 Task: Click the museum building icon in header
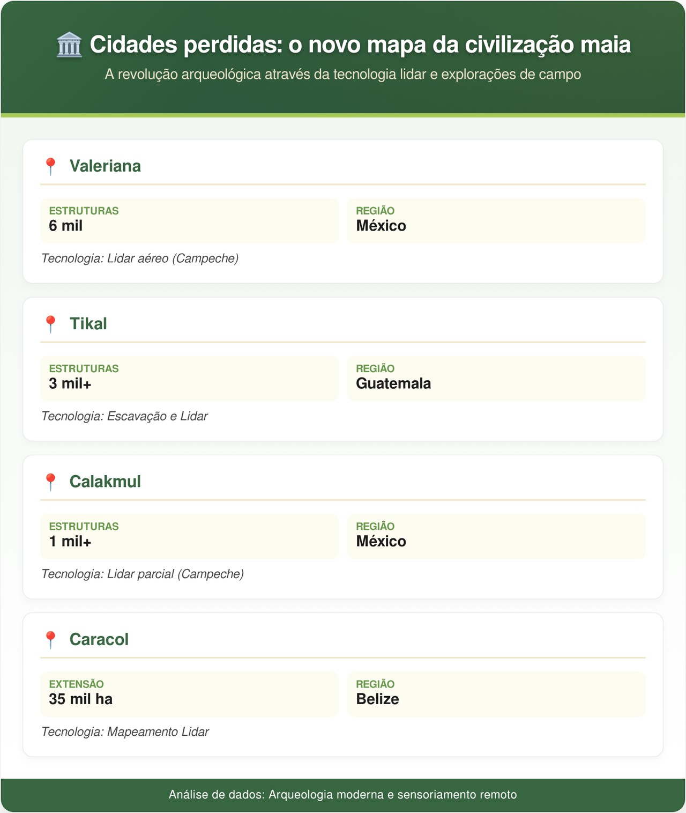pyautogui.click(x=69, y=45)
